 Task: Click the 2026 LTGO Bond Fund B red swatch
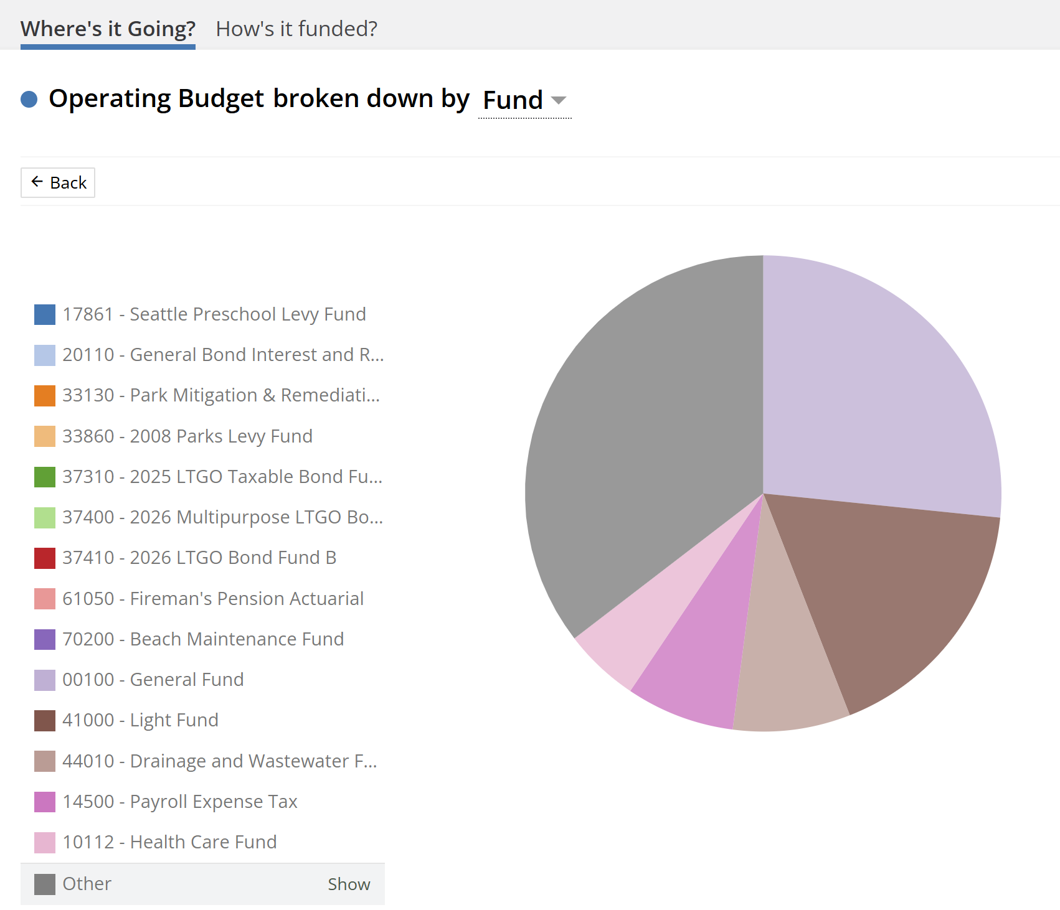pos(45,558)
